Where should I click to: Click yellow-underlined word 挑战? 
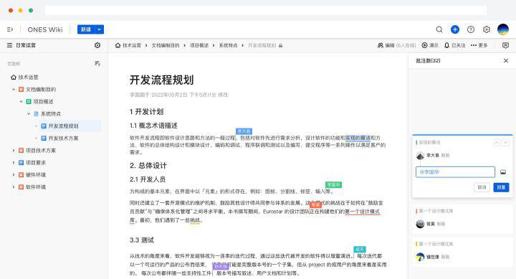[195, 220]
